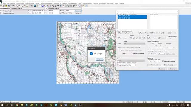Click the 'Отменить последнюю' button

tap(170, 65)
